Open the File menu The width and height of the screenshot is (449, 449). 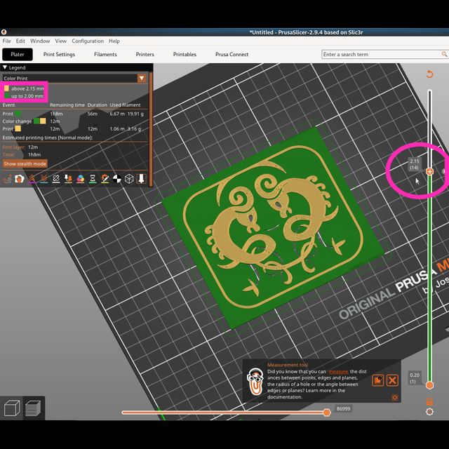[6, 41]
